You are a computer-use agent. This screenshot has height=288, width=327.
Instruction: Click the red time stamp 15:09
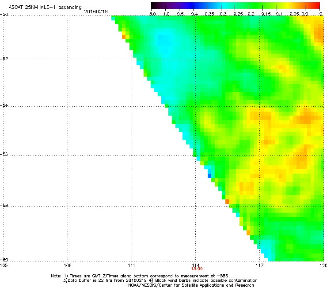coord(197,269)
